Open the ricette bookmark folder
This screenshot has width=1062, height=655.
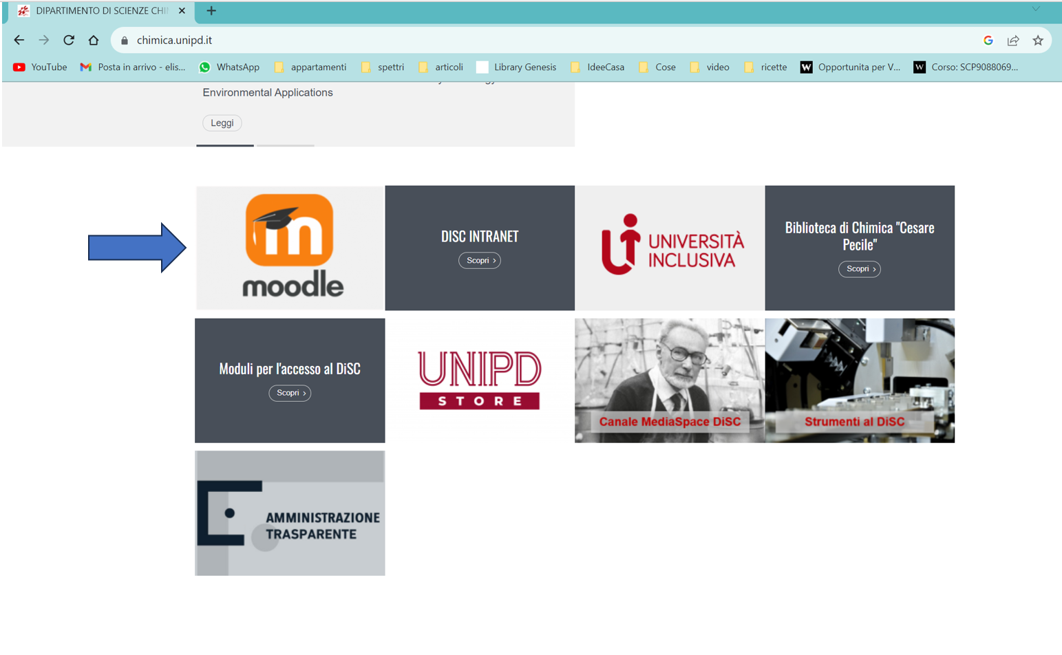point(765,67)
